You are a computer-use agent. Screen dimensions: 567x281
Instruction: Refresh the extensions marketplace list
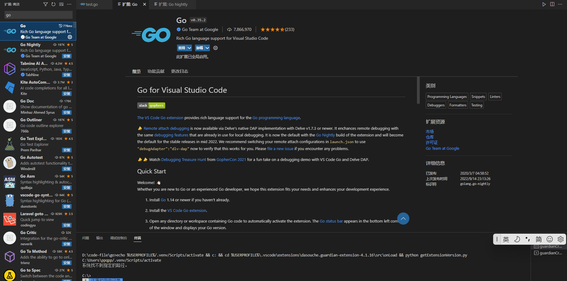coord(53,4)
